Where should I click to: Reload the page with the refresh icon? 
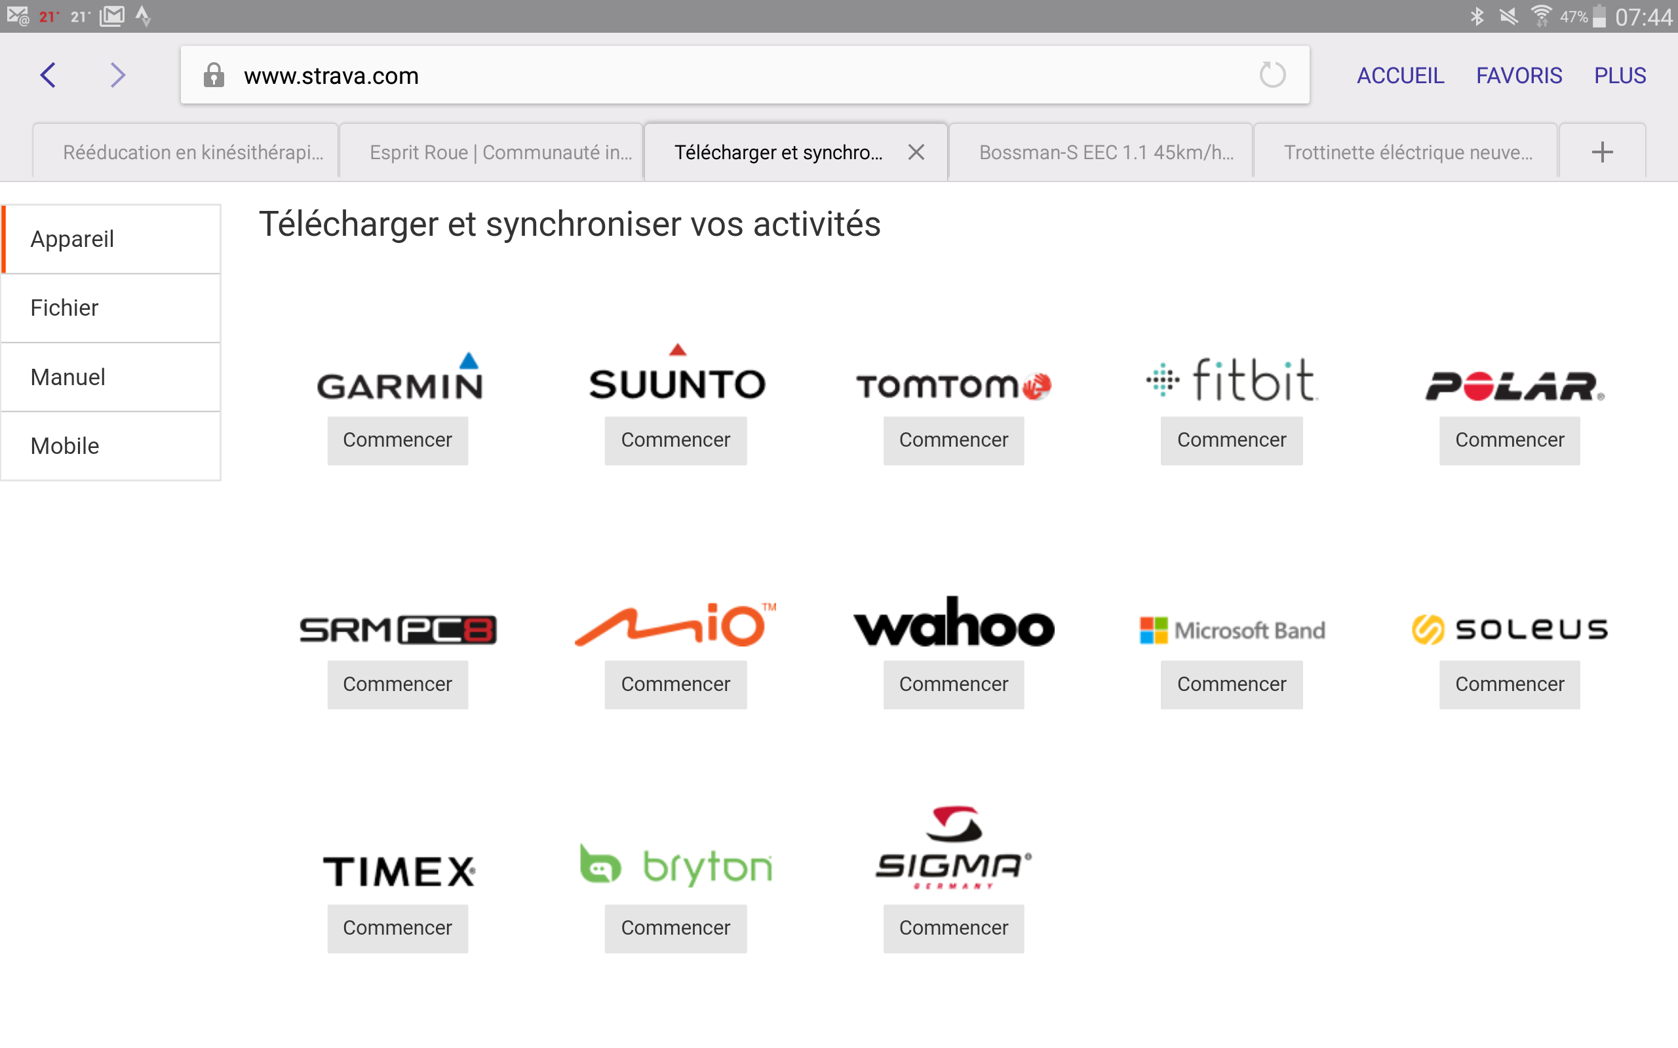coord(1272,75)
